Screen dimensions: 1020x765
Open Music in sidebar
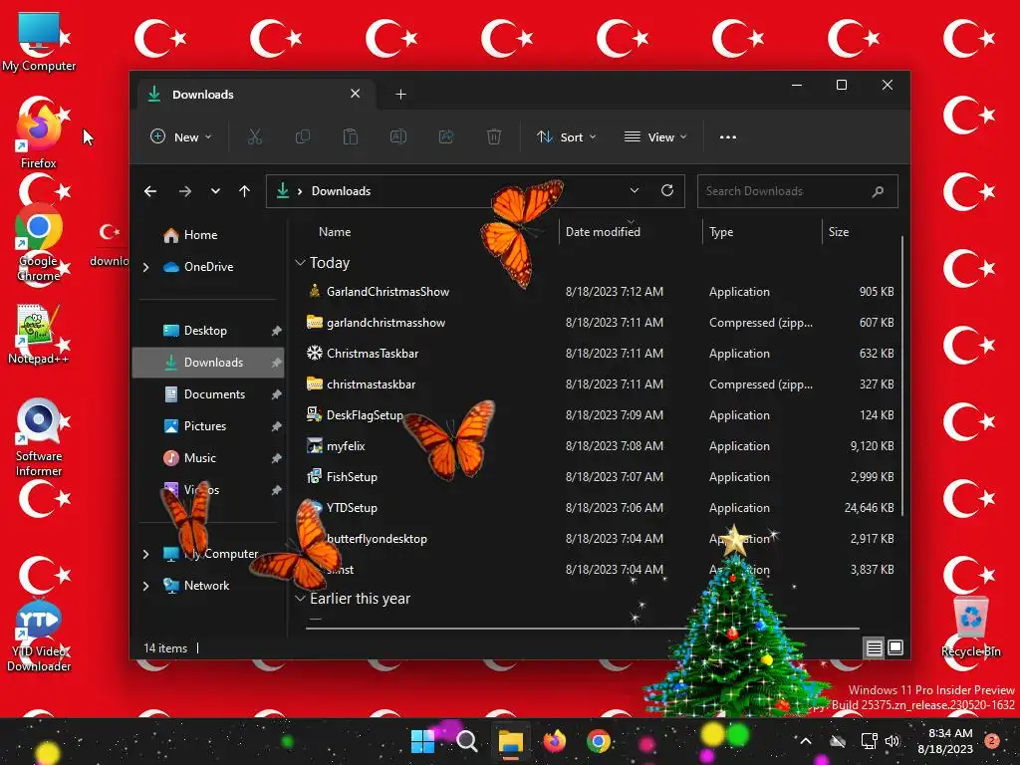point(208,458)
